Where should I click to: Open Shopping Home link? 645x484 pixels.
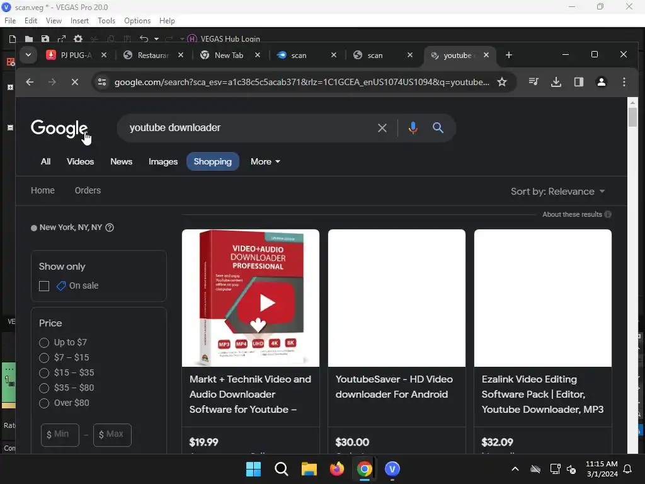[x=43, y=190]
